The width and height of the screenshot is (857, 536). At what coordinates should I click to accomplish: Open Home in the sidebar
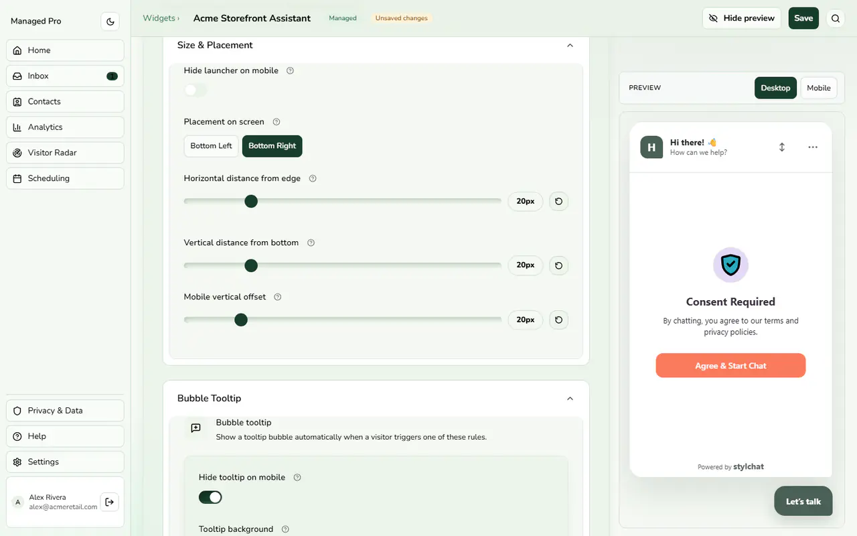(65, 50)
